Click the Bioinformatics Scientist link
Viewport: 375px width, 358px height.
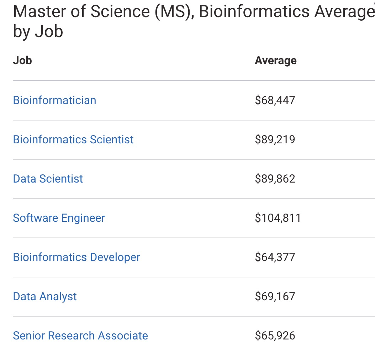pyautogui.click(x=73, y=139)
